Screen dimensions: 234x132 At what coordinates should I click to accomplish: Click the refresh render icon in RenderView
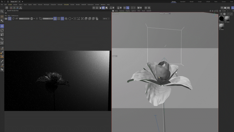[x=13, y=18]
